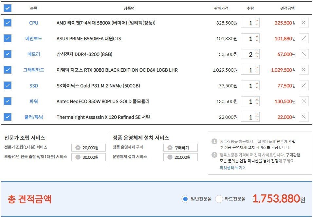Remove the 메인보드 row with its X icon

(304, 38)
